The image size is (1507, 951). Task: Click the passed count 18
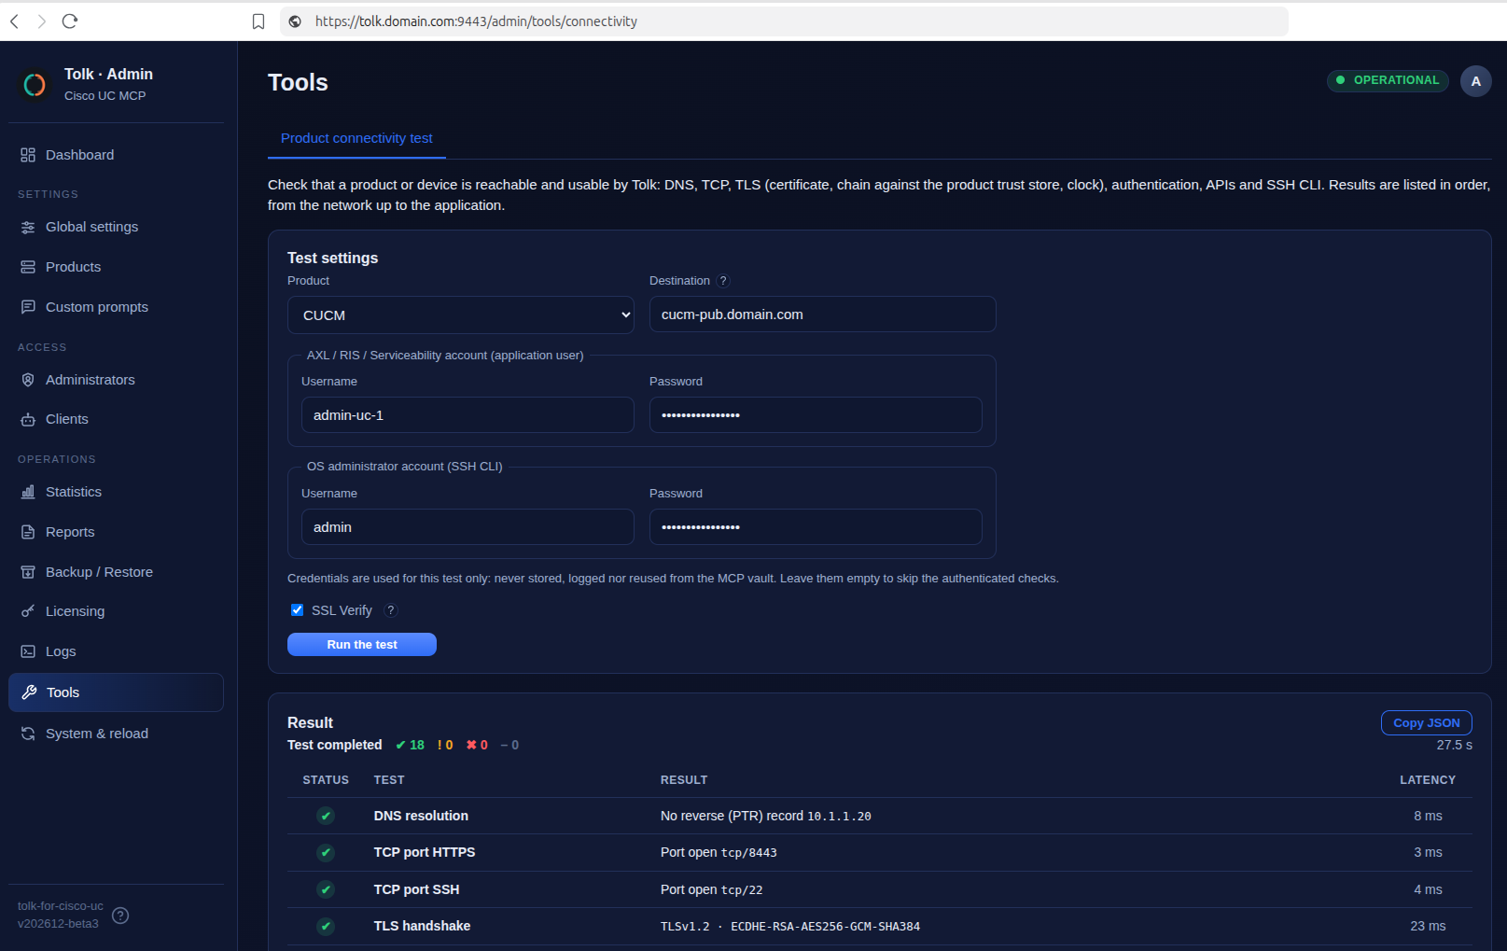click(410, 745)
